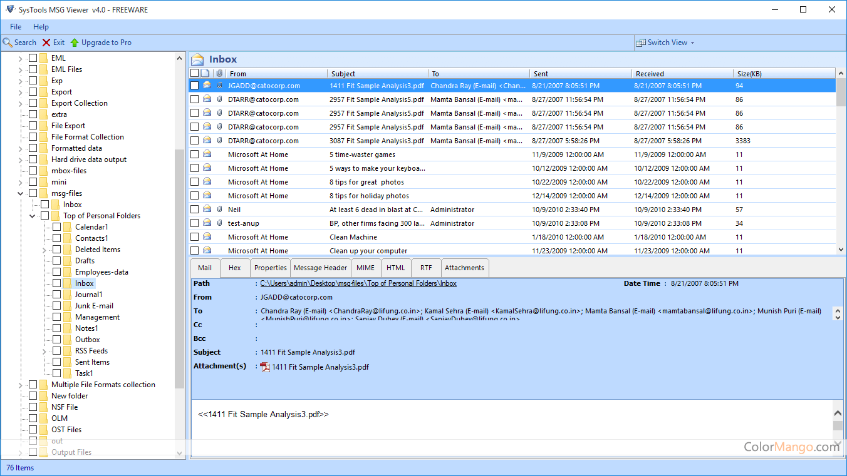
Task: Switch to the Properties tab
Action: (x=271, y=268)
